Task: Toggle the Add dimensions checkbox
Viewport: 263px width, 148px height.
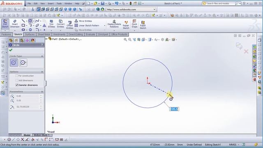Action: click(x=16, y=81)
